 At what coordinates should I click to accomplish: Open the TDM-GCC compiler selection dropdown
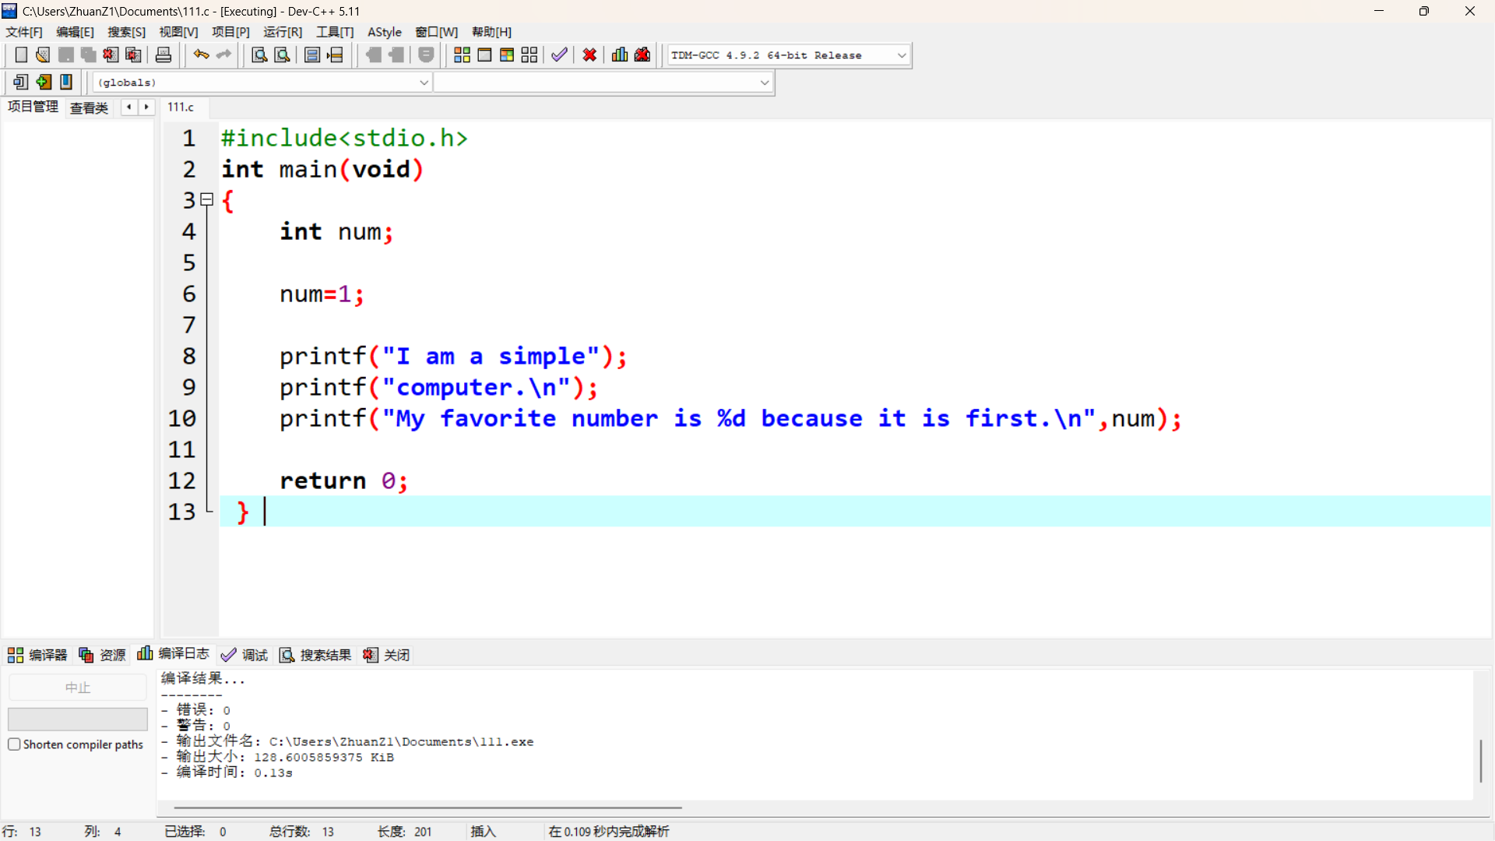(902, 55)
